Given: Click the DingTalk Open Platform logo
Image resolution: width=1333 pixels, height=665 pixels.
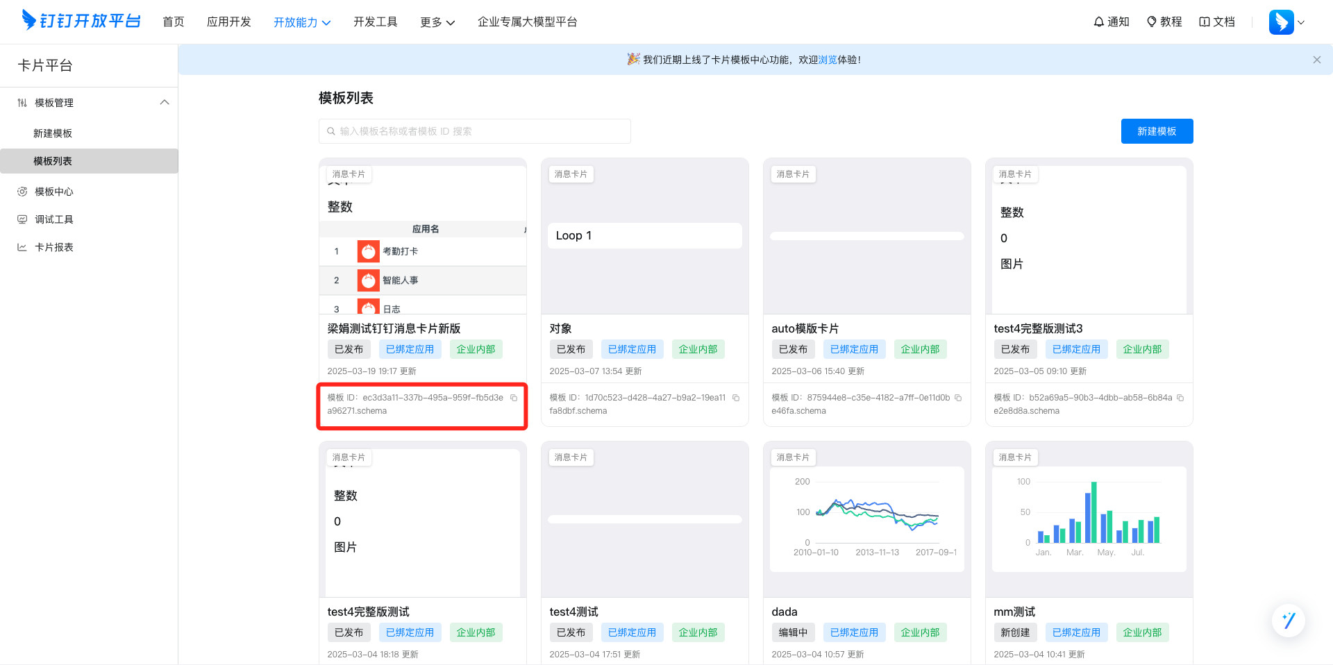Looking at the screenshot, I should click(81, 21).
